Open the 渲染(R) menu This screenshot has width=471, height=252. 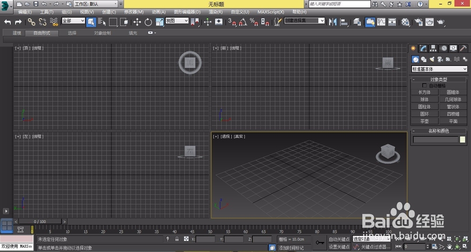216,12
